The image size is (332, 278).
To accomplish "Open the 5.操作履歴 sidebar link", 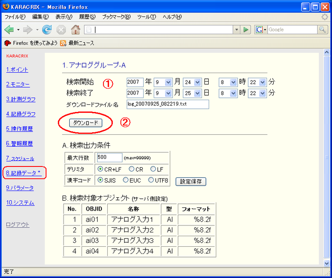I will [19, 129].
